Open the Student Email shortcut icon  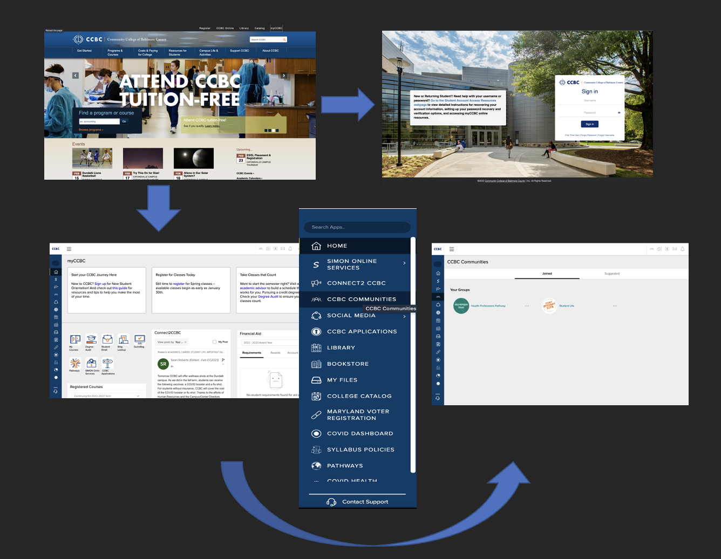pyautogui.click(x=107, y=339)
